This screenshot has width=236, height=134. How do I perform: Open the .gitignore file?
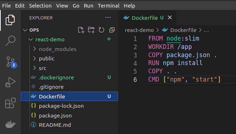pos(69,87)
